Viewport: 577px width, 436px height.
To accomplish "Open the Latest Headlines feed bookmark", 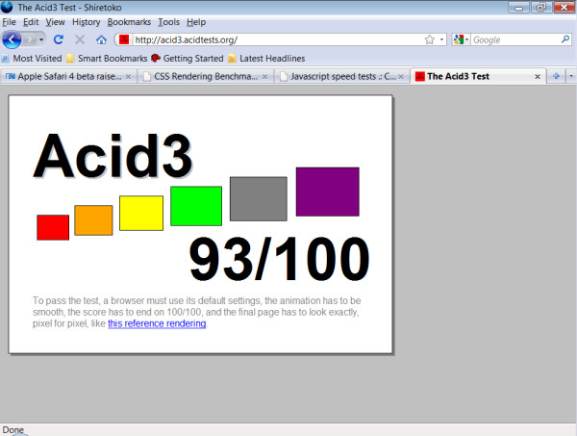I will (266, 58).
